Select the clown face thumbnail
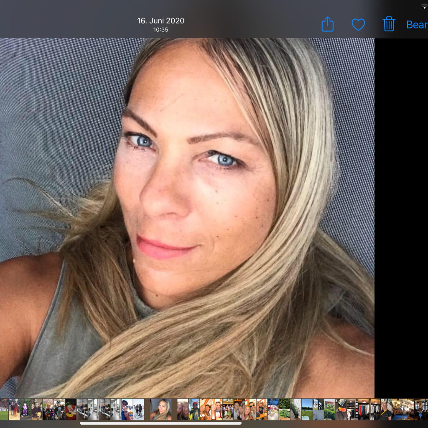 coord(71,409)
